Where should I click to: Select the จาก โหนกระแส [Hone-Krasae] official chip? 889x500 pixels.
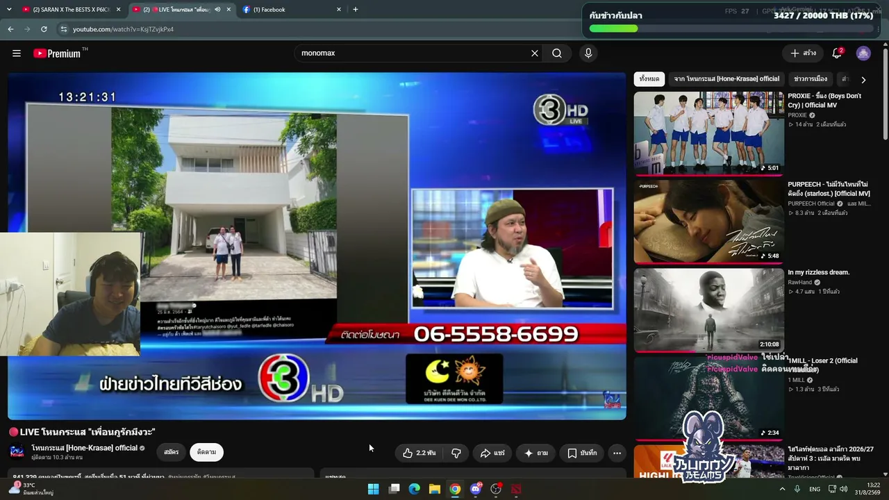(726, 79)
